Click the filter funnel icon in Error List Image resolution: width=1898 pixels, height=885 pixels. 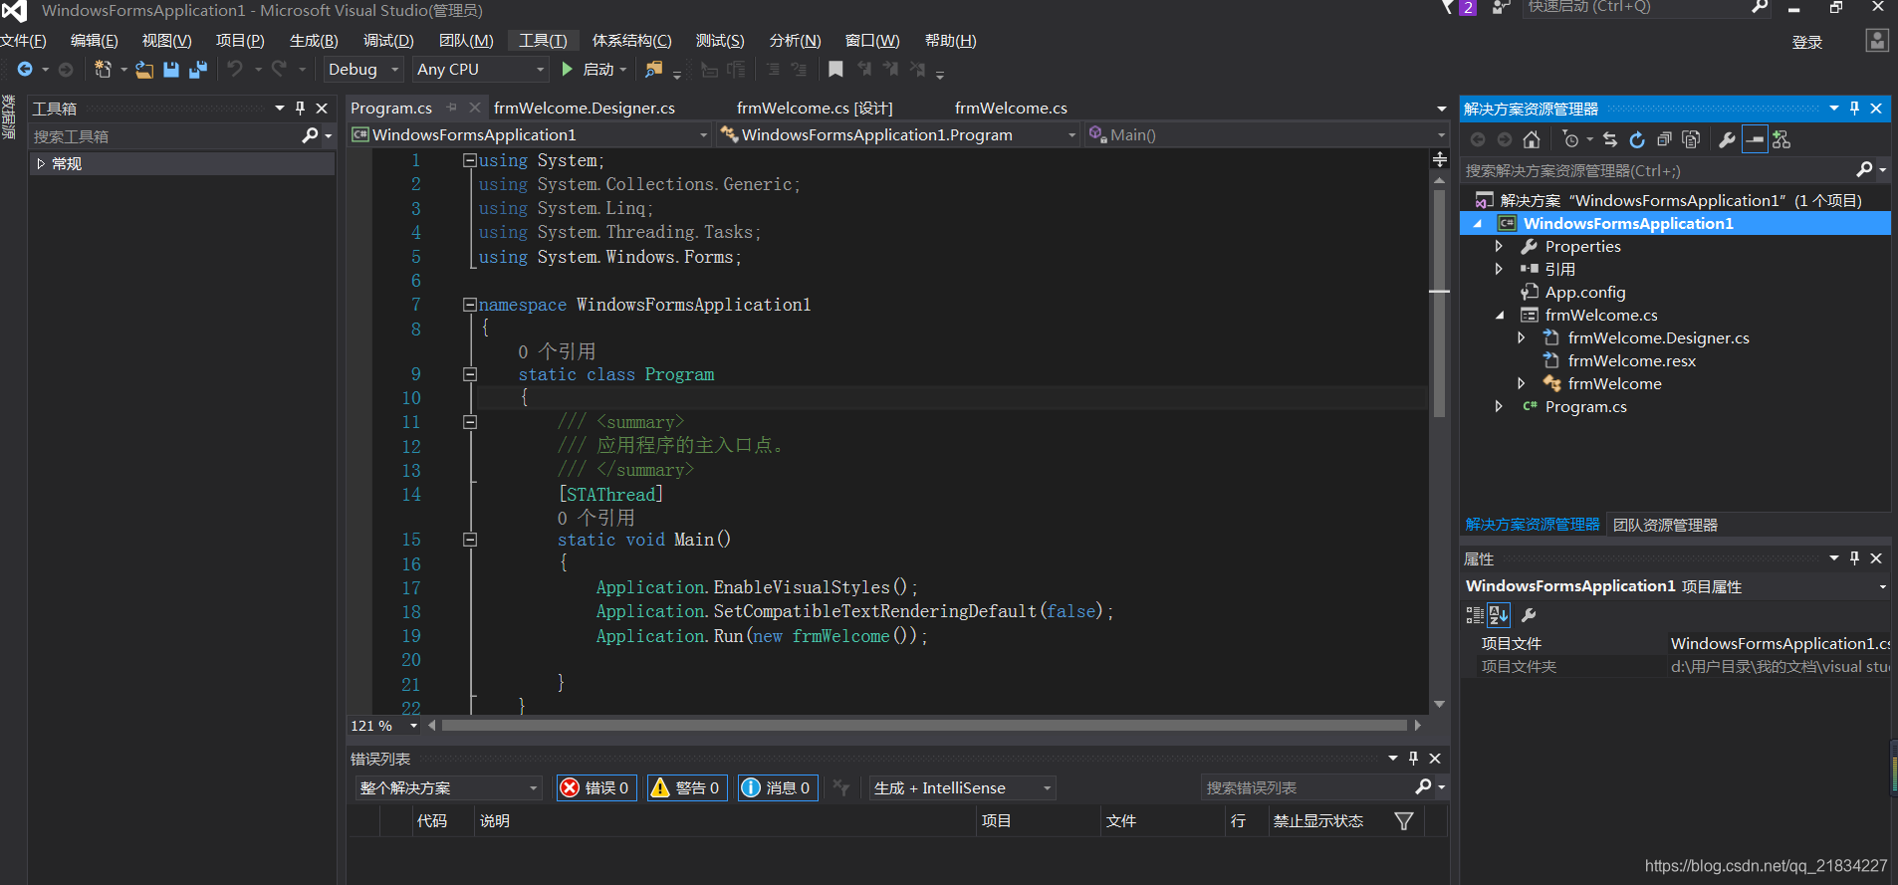click(x=1404, y=821)
